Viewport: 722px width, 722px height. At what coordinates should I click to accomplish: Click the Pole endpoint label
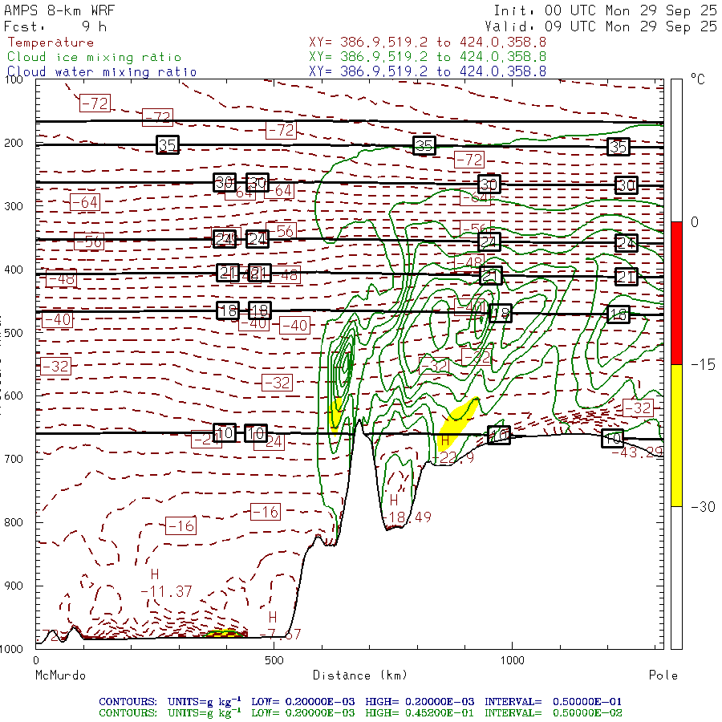(x=663, y=675)
